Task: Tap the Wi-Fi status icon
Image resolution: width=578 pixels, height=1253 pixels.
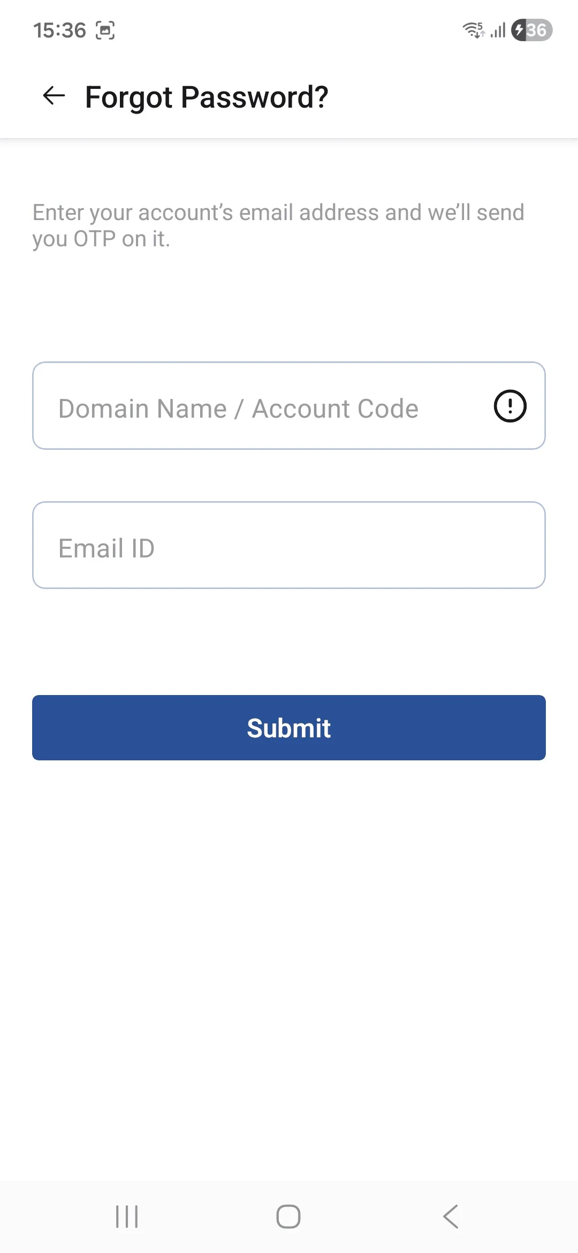Action: (473, 30)
